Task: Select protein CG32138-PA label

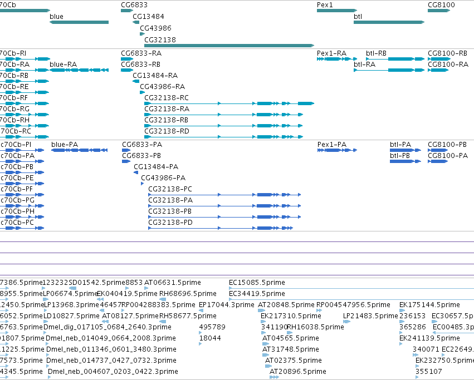Action: tap(170, 200)
